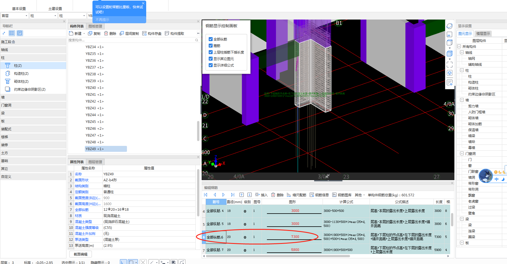Viewport: 507px width, 264px height.
Task: Collapse 梁 node in display settings
Action: coord(462,219)
